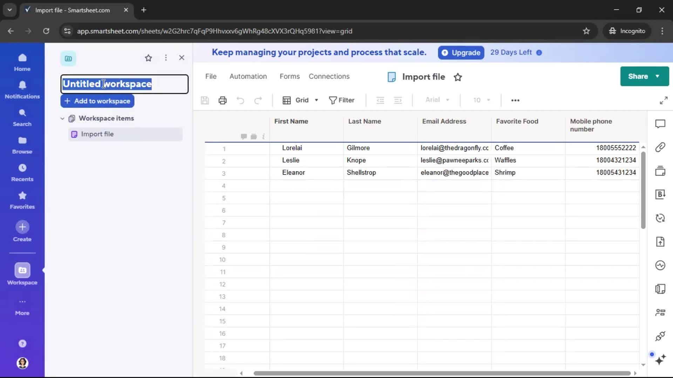This screenshot has width=673, height=378.
Task: Star the Import file sheet as favorite
Action: (x=458, y=77)
